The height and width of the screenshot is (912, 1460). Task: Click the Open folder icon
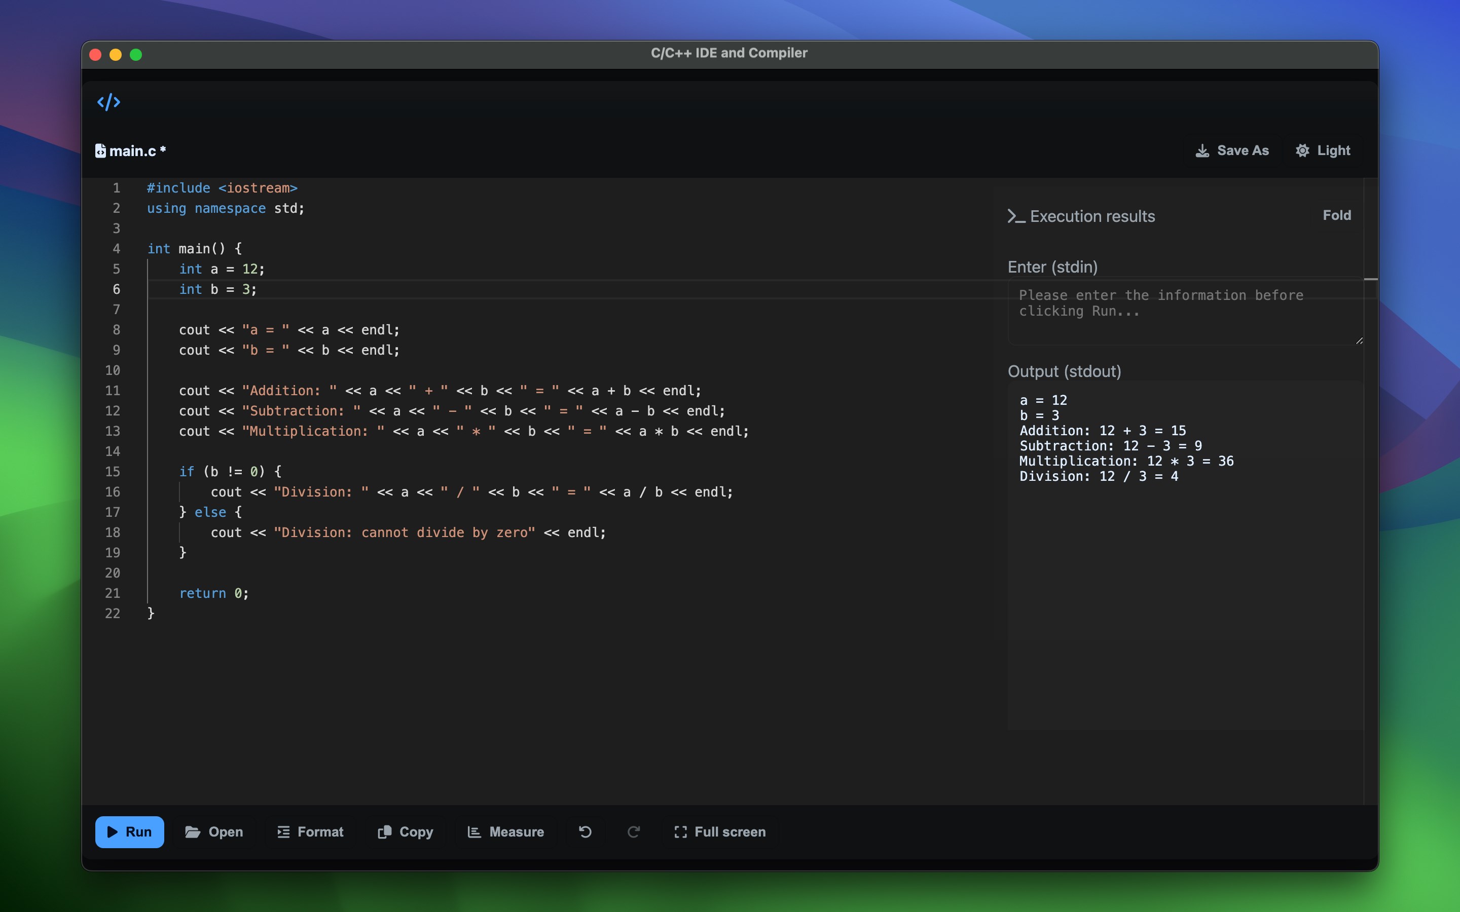pyautogui.click(x=193, y=832)
